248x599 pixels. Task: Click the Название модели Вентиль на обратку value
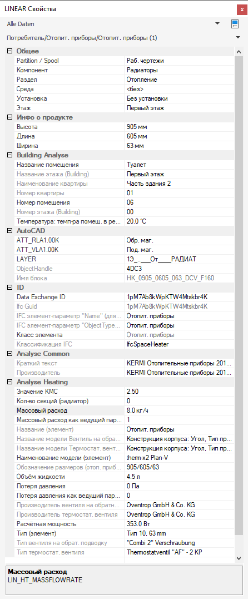(x=179, y=439)
